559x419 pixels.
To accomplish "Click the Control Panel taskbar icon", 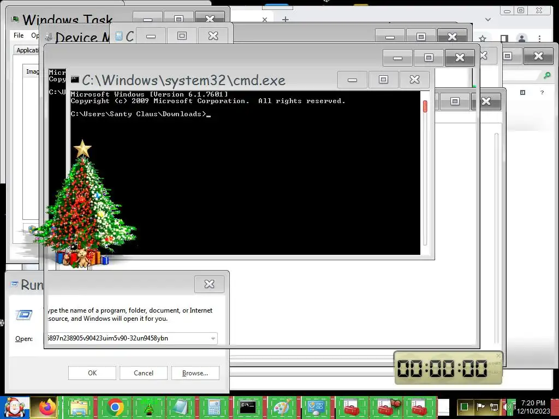I will click(x=316, y=408).
